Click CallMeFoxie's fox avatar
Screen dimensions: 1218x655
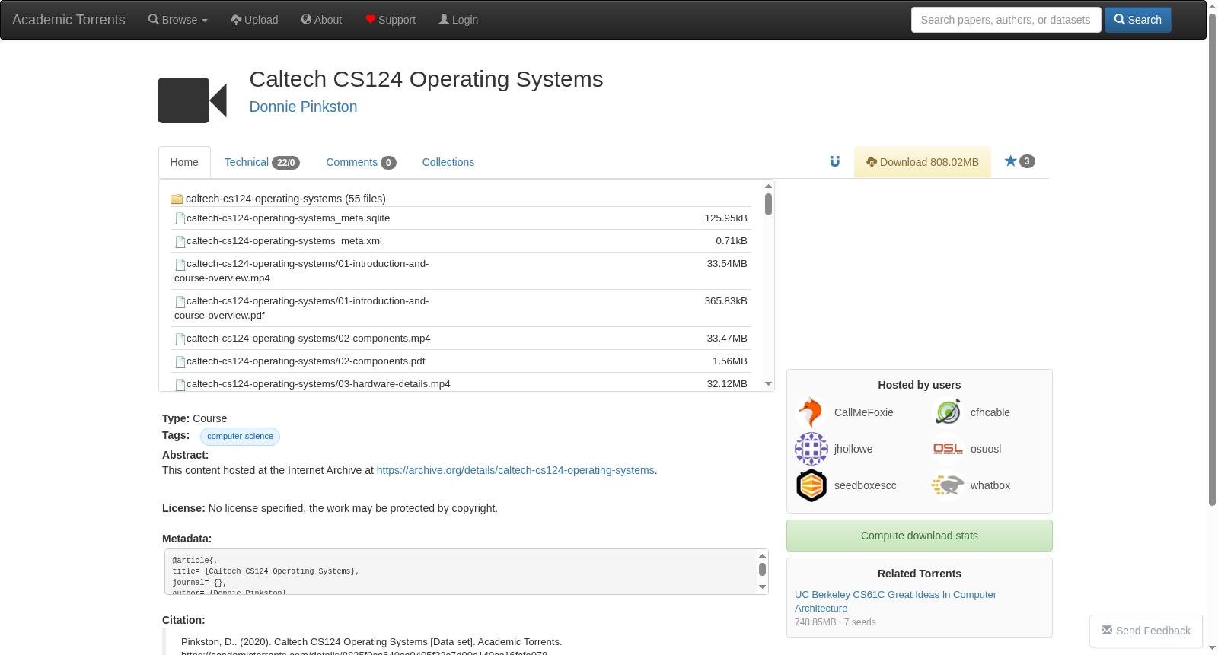(x=811, y=412)
